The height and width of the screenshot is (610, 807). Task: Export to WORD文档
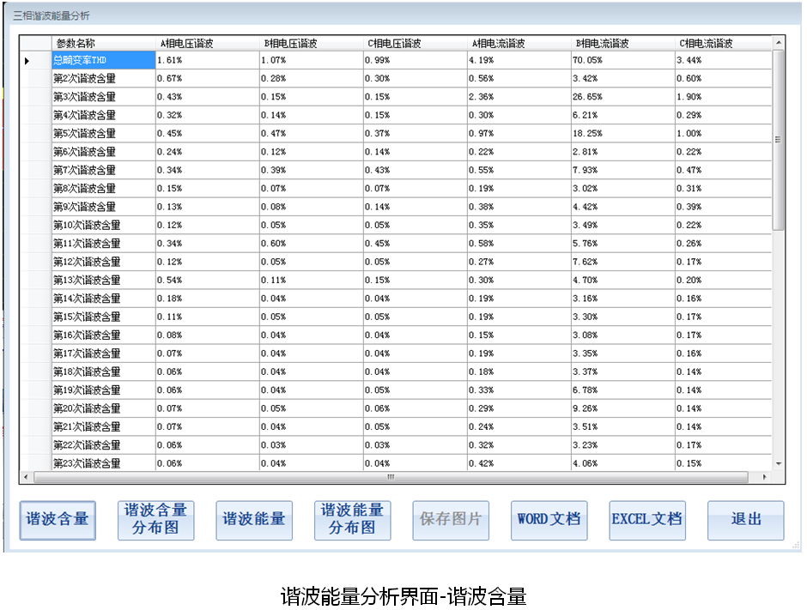click(x=549, y=519)
